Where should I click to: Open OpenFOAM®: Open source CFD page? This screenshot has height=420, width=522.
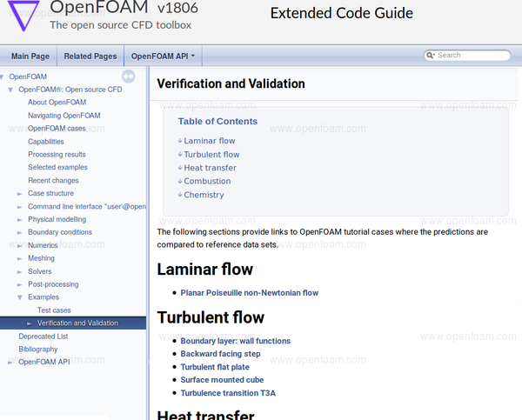coord(70,90)
